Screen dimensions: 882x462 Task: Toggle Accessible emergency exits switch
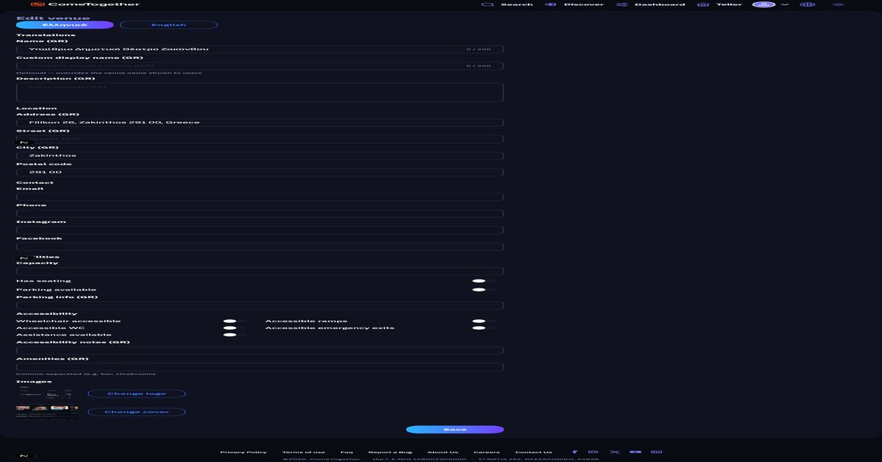[479, 328]
